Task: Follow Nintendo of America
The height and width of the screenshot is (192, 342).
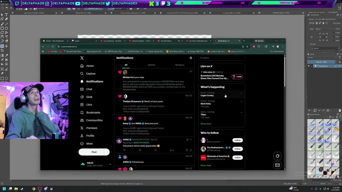Action: 238,158
